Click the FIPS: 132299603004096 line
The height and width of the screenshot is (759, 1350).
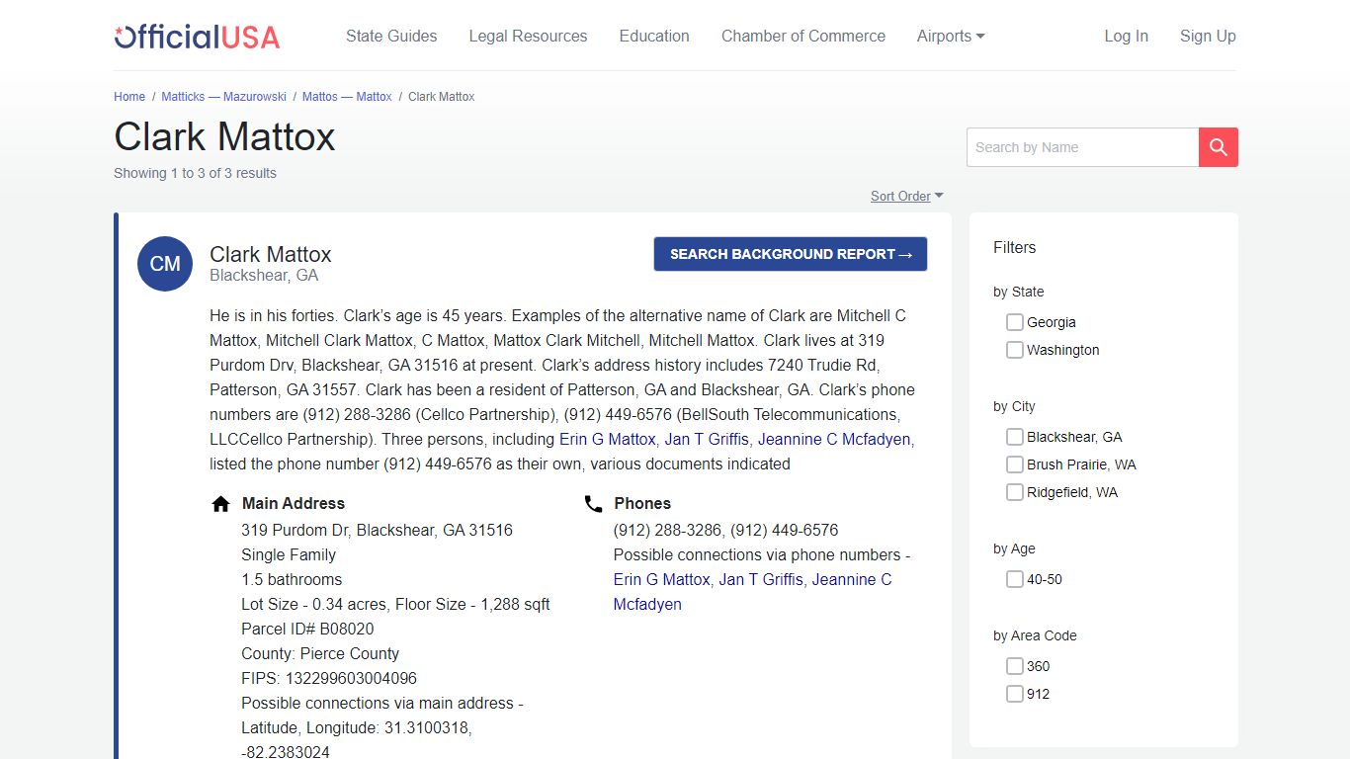pos(329,679)
